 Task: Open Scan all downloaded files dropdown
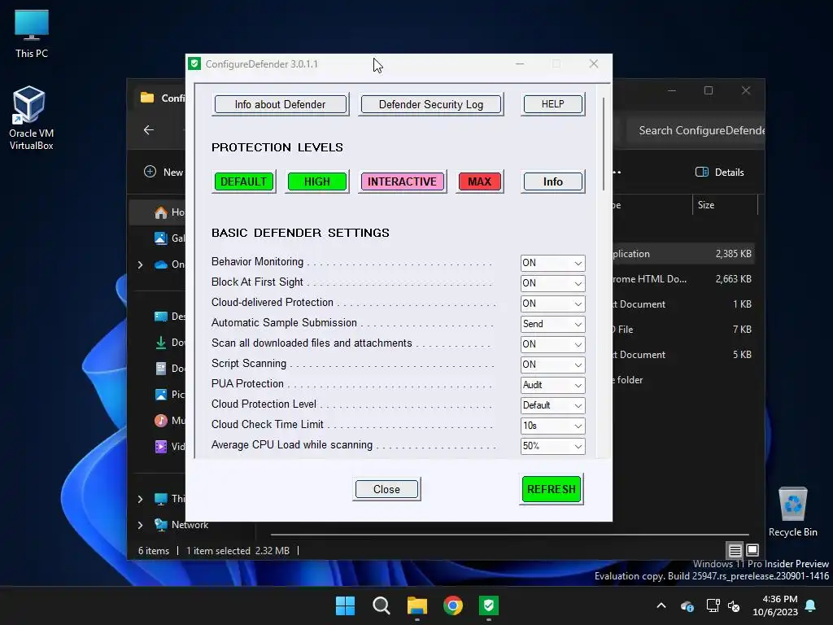tap(552, 344)
